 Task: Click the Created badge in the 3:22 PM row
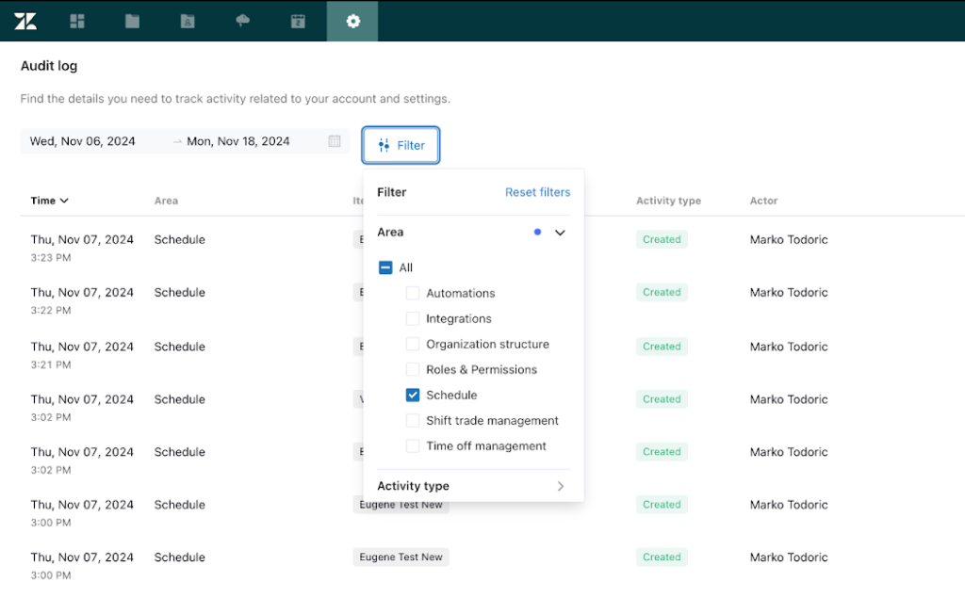[x=662, y=292]
